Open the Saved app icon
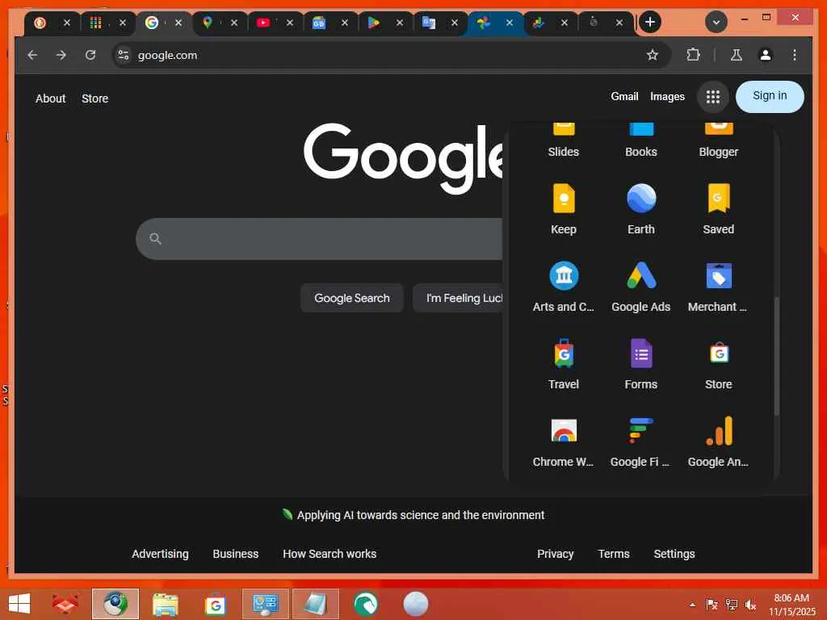Image resolution: width=827 pixels, height=620 pixels. 718,209
